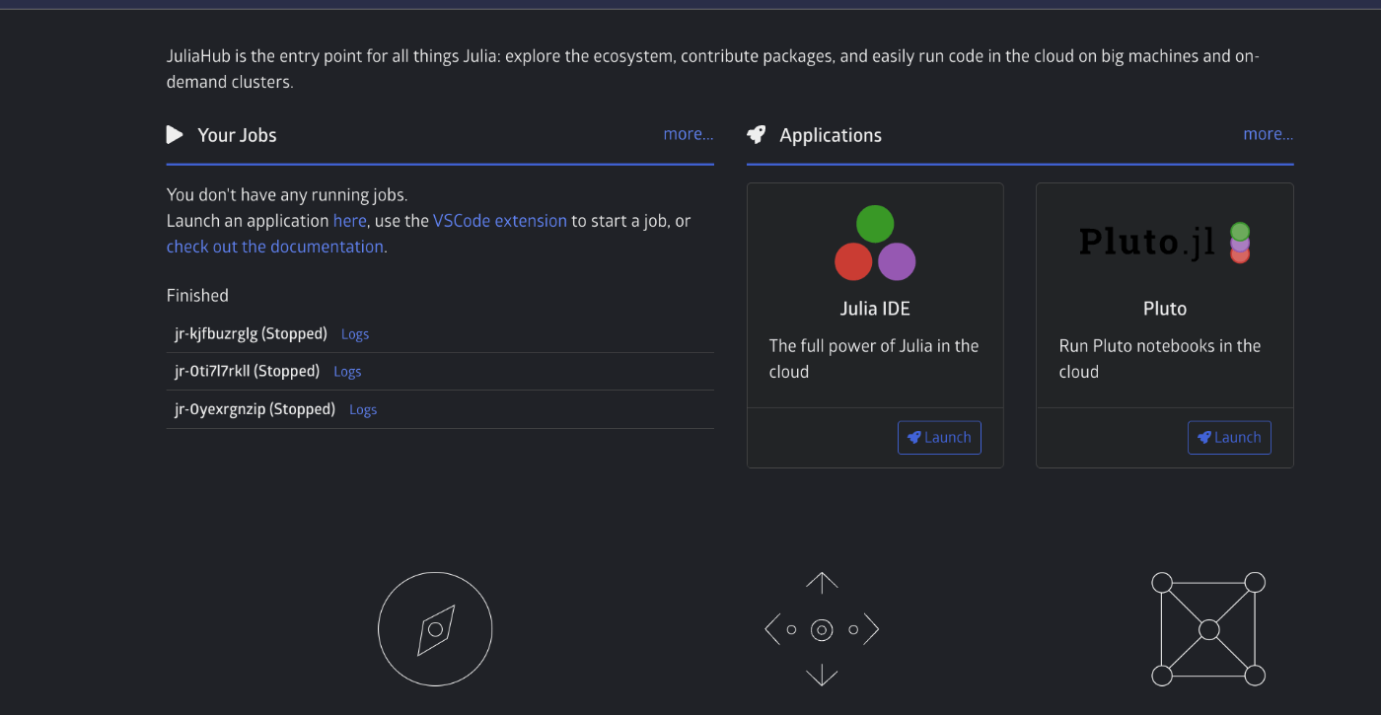Viewport: 1381px width, 715px height.
Task: Launch the Pluto application
Action: click(x=1229, y=437)
